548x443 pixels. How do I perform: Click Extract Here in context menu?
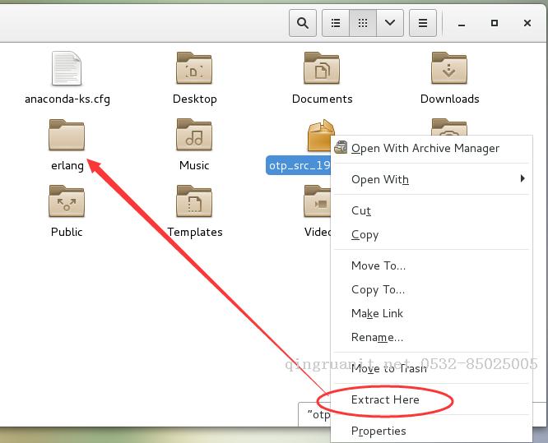[x=385, y=400]
